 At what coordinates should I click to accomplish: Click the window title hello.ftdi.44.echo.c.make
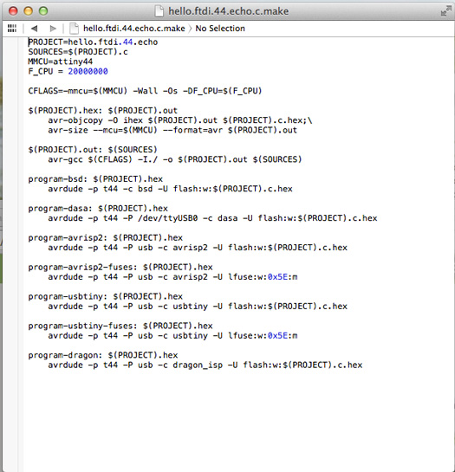pyautogui.click(x=229, y=11)
